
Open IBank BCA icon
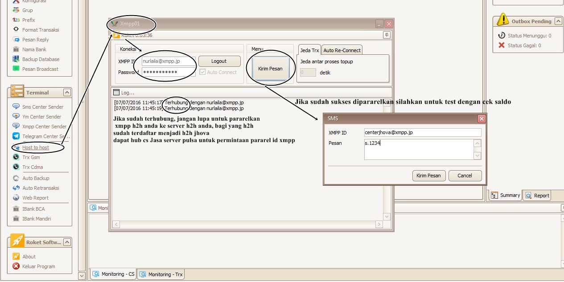click(x=16, y=209)
